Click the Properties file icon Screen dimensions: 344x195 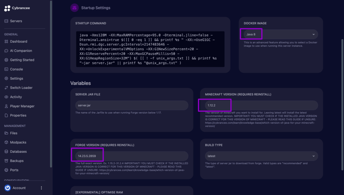(6, 115)
